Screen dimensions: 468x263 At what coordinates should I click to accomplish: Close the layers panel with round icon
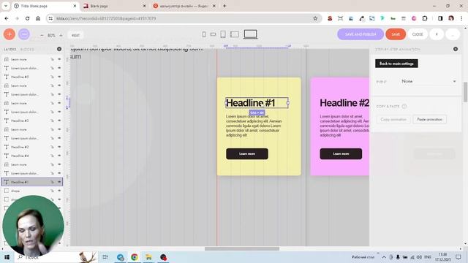pos(59,49)
